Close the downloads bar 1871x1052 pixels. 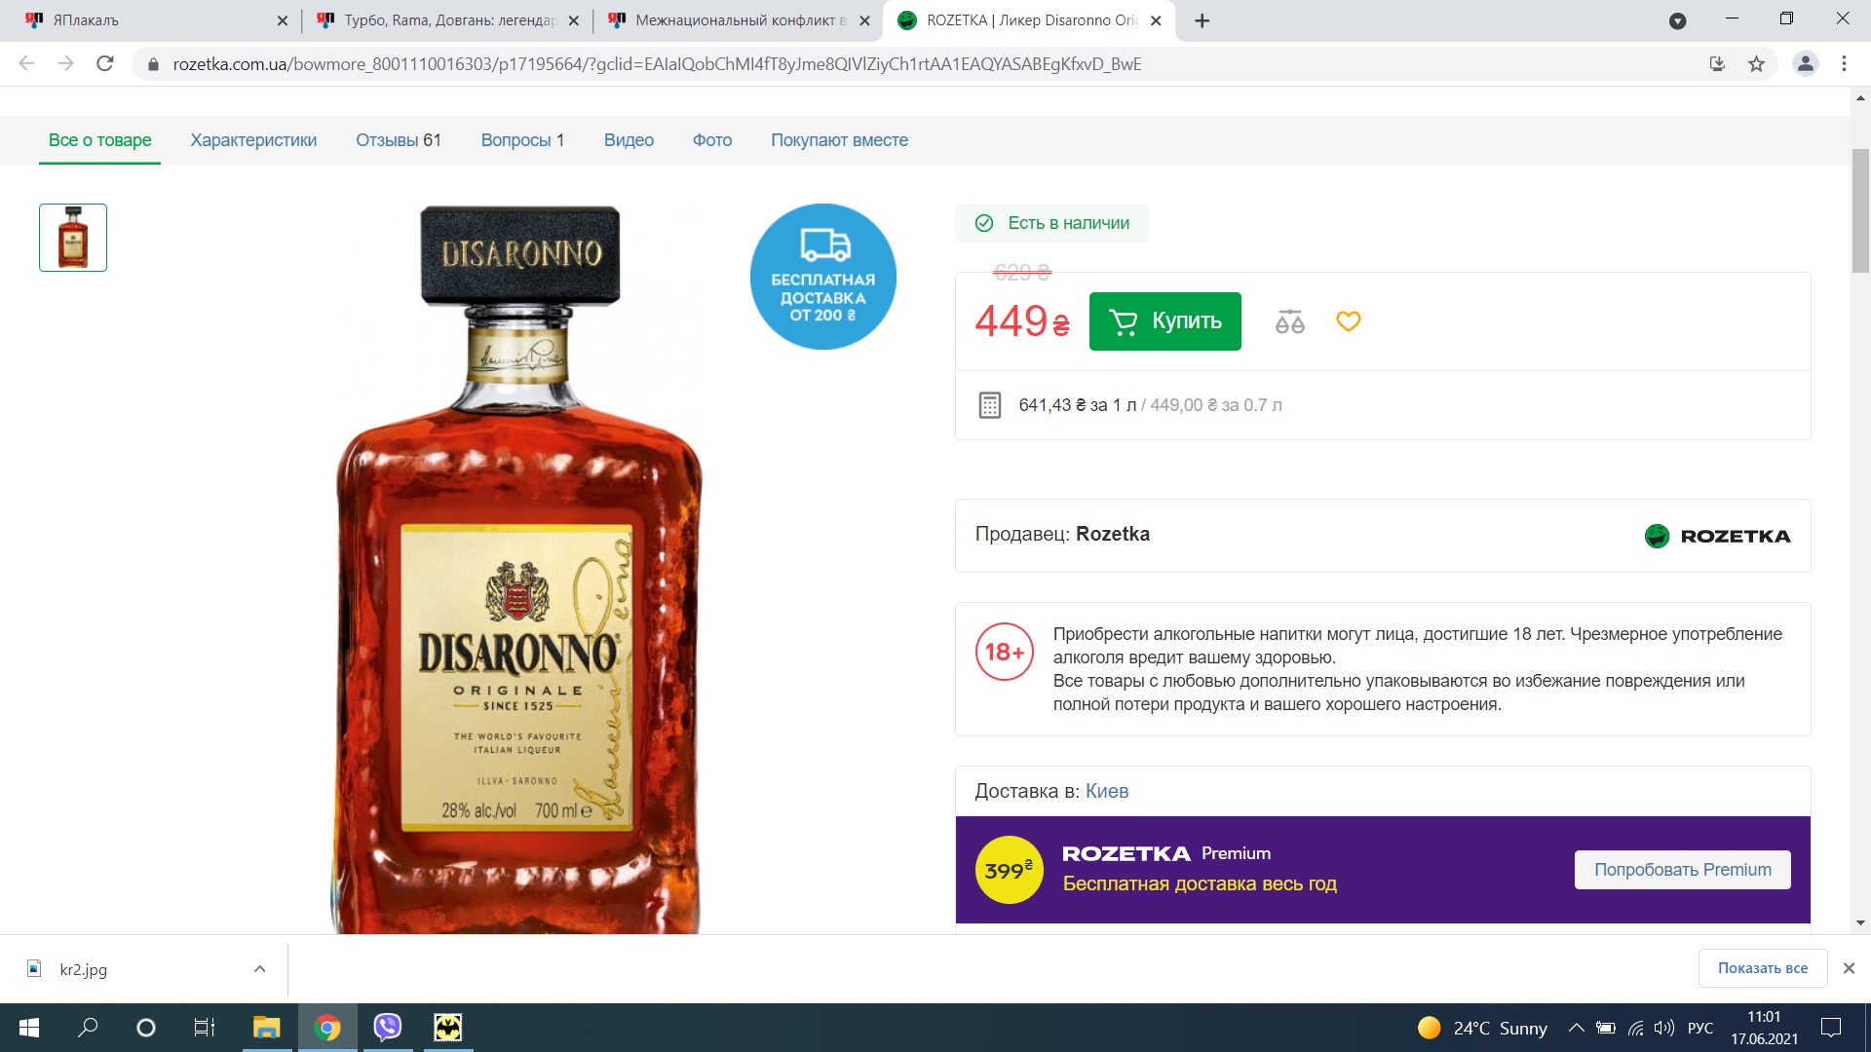click(x=1849, y=968)
